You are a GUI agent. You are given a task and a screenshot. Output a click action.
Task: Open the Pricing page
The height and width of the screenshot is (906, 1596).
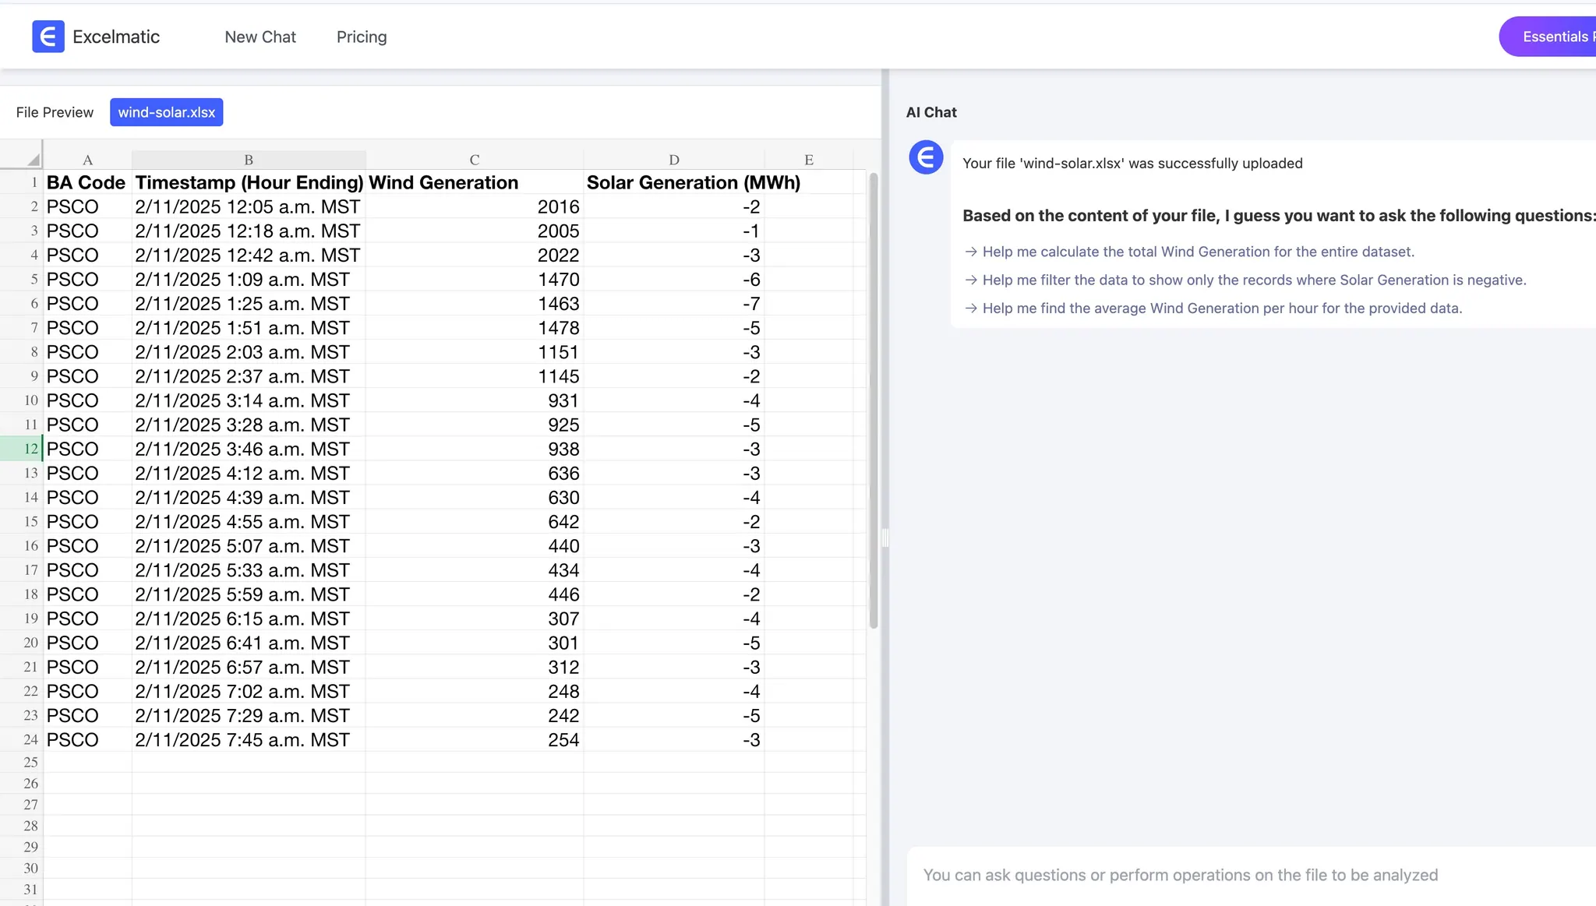362,37
